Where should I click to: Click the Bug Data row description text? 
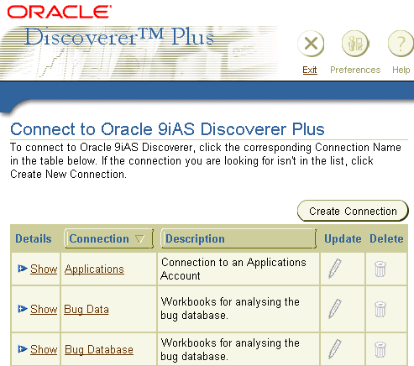pos(230,309)
